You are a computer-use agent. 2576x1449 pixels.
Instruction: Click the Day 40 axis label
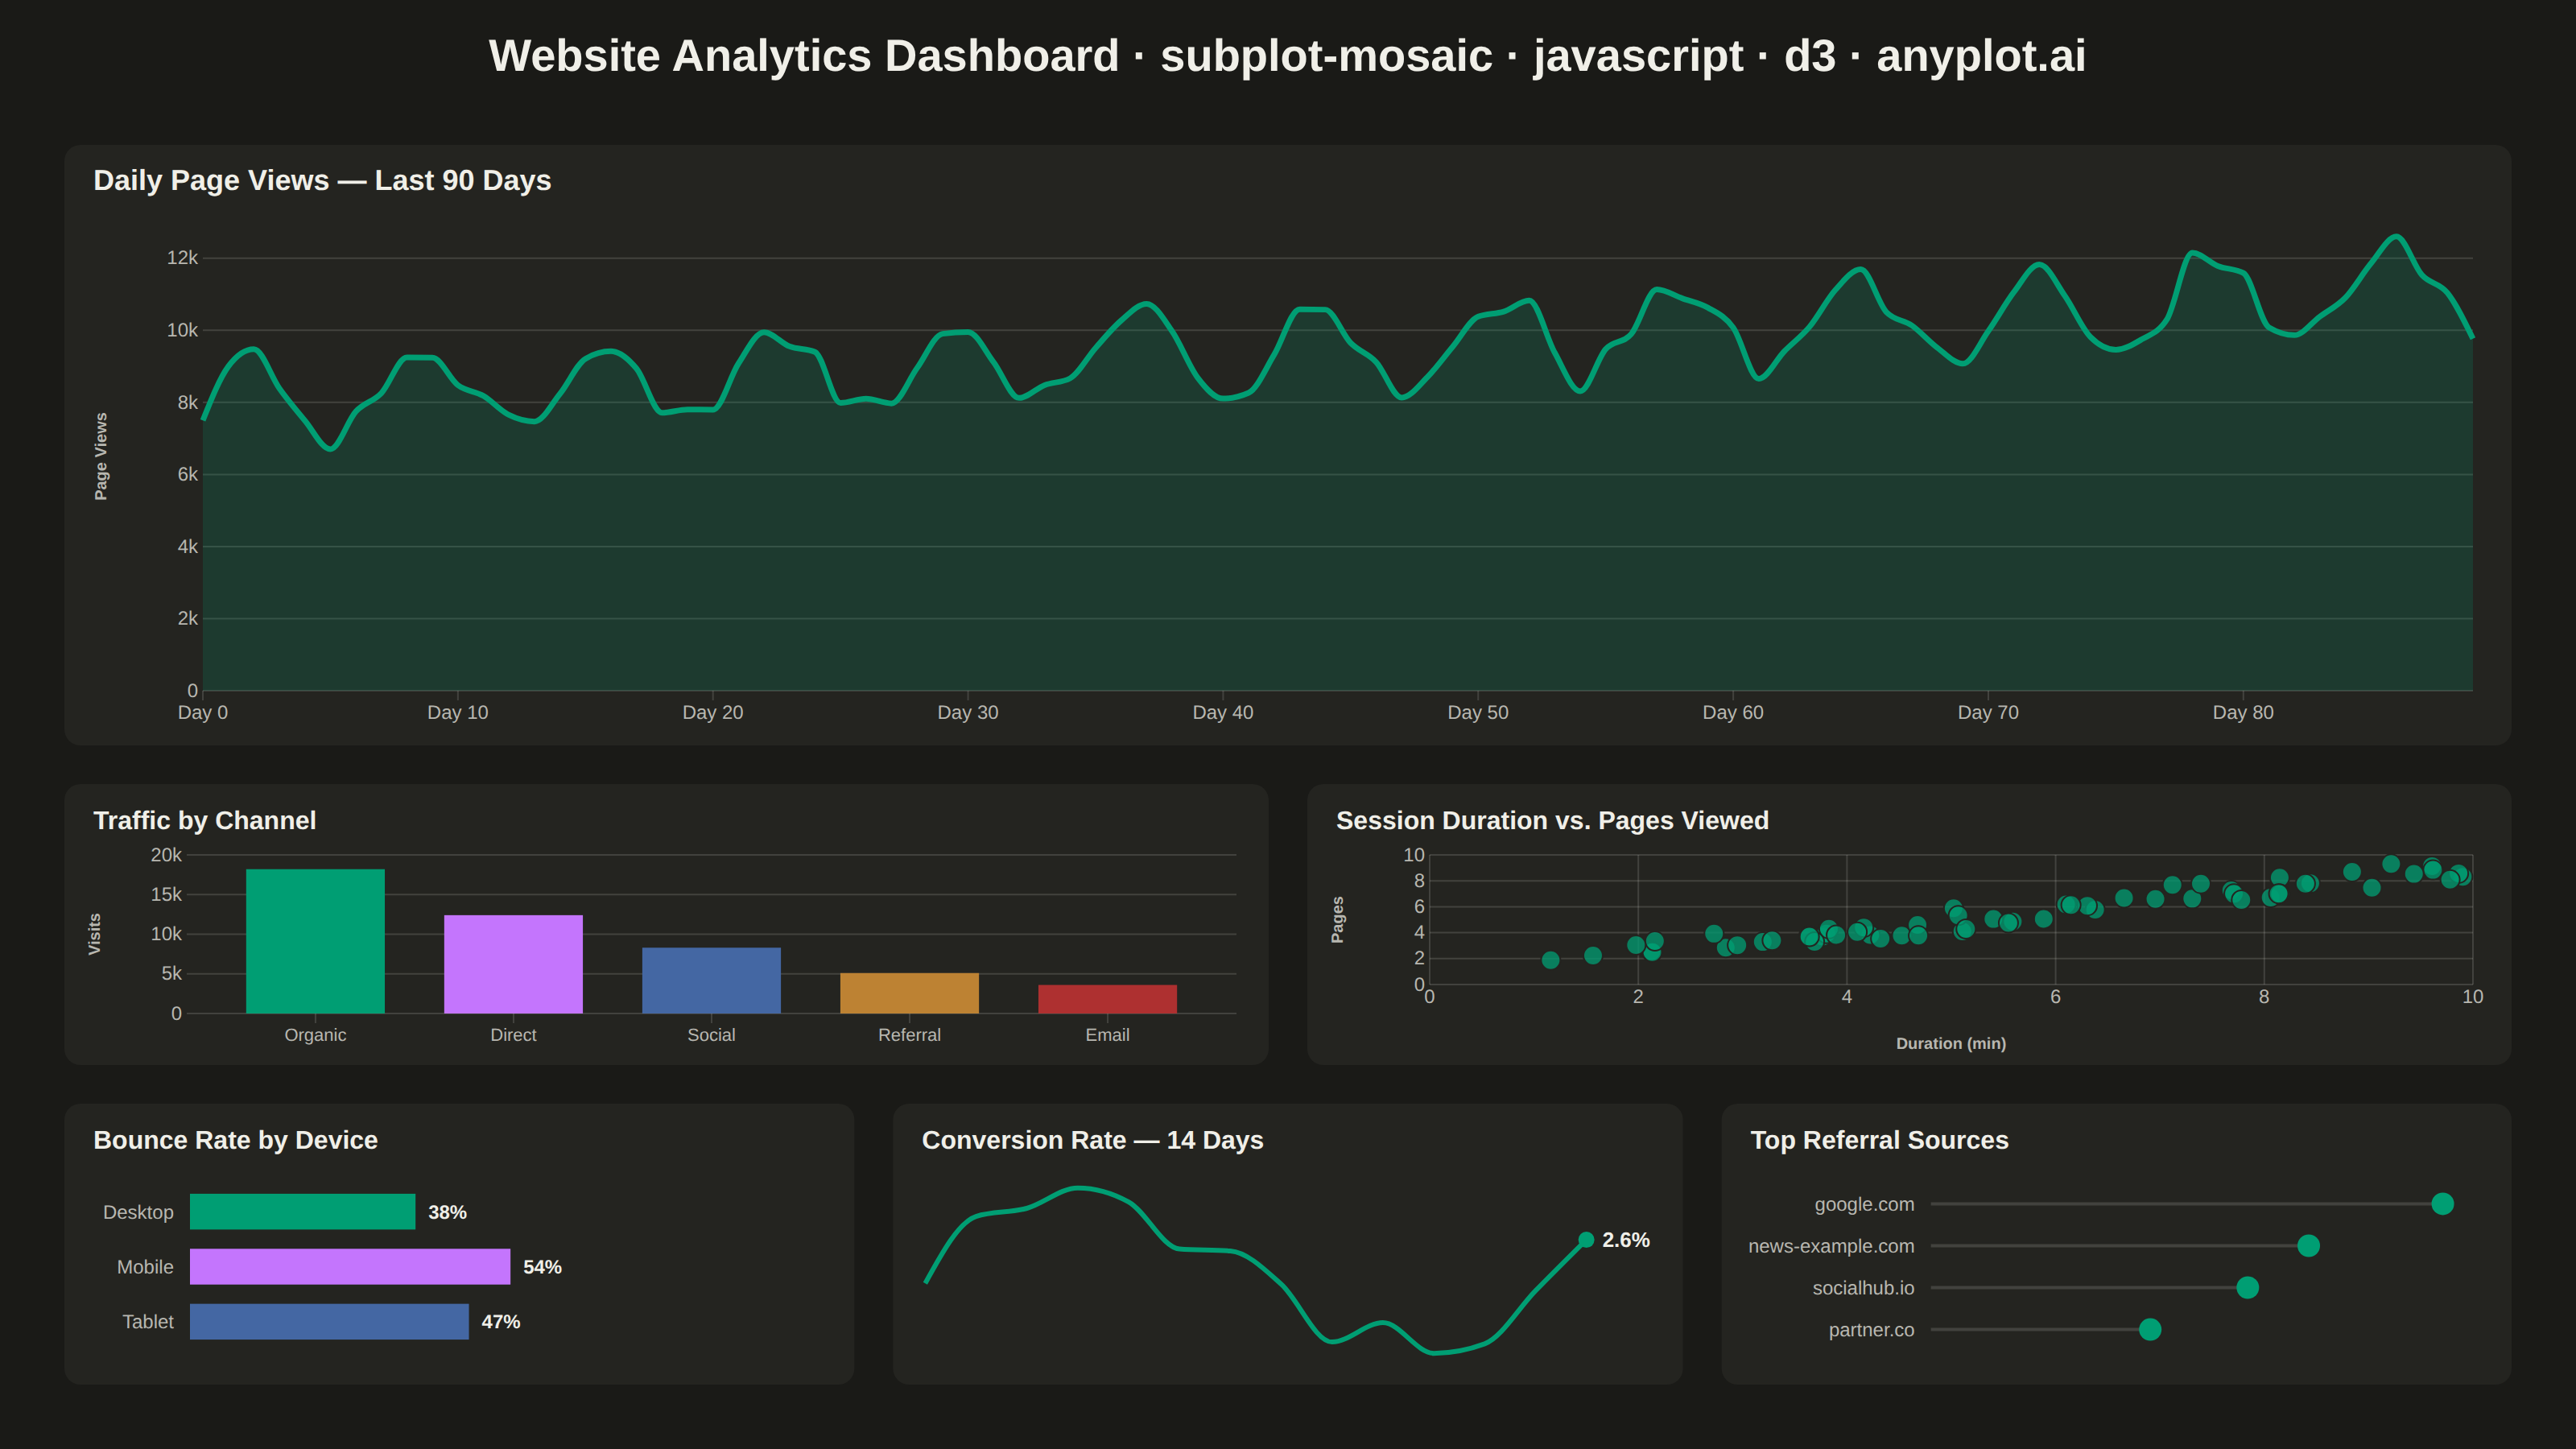(x=1222, y=713)
